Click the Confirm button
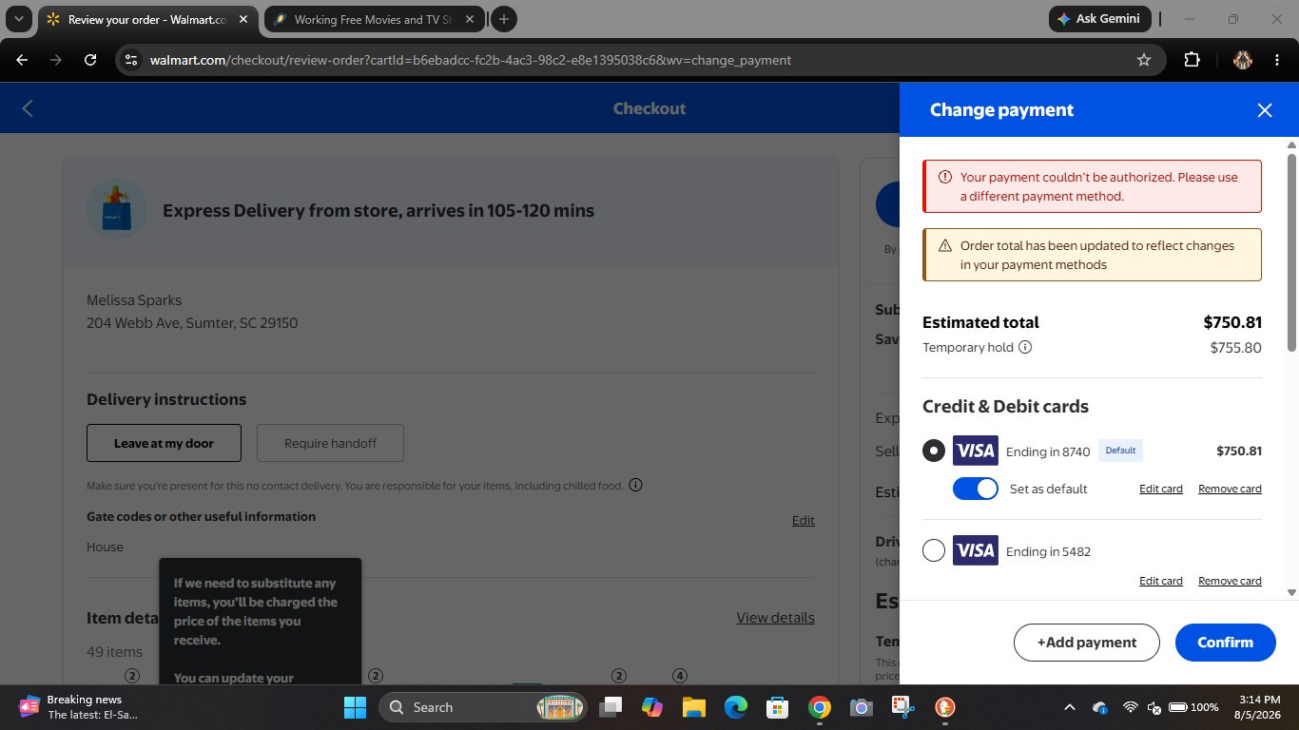The width and height of the screenshot is (1299, 730). tap(1226, 643)
